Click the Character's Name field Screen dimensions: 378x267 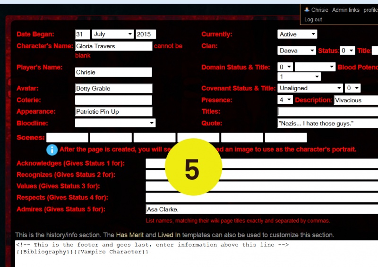pyautogui.click(x=113, y=46)
